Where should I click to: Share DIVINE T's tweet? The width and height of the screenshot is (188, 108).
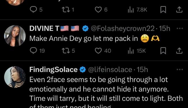pos(179,51)
